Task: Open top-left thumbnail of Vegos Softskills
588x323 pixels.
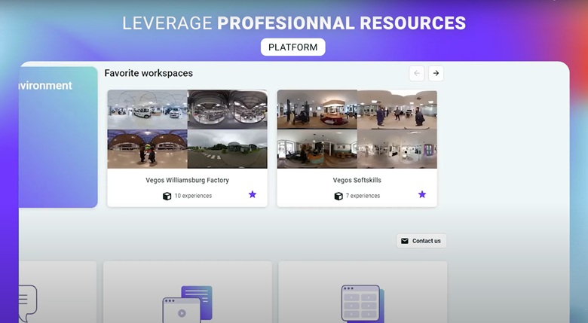Action: [x=317, y=110]
